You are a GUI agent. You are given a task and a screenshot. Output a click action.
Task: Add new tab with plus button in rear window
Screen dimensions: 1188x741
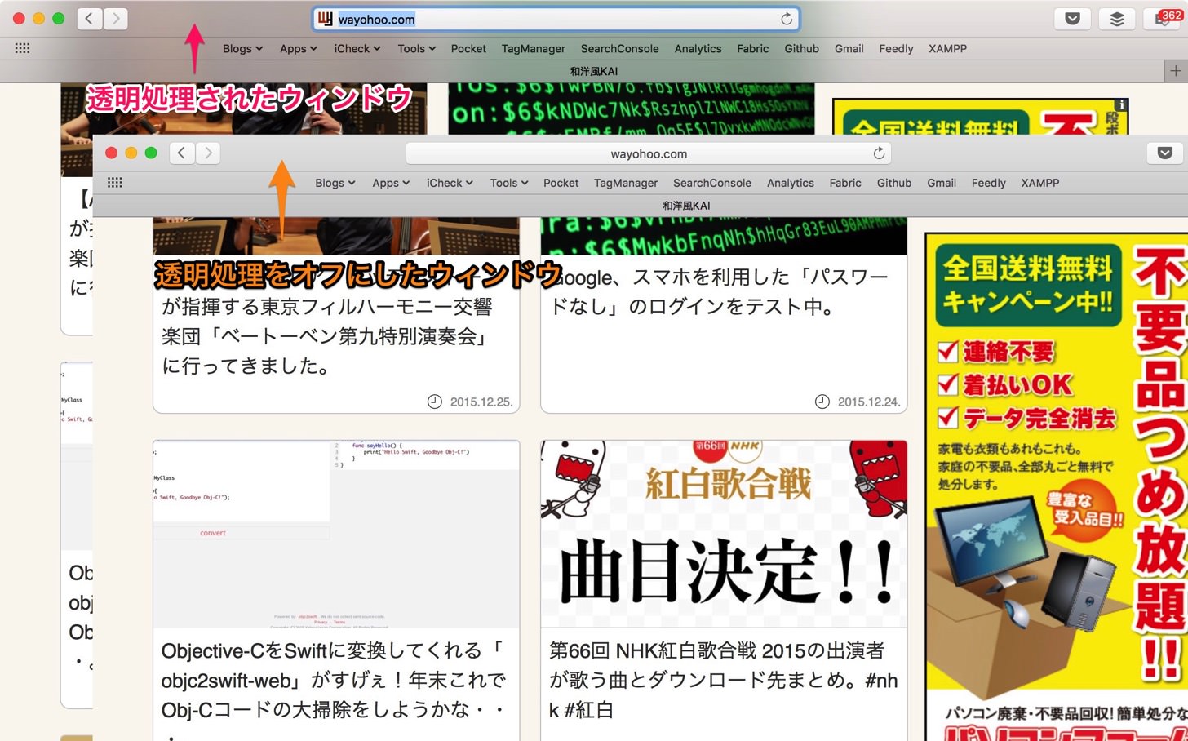pos(1175,71)
